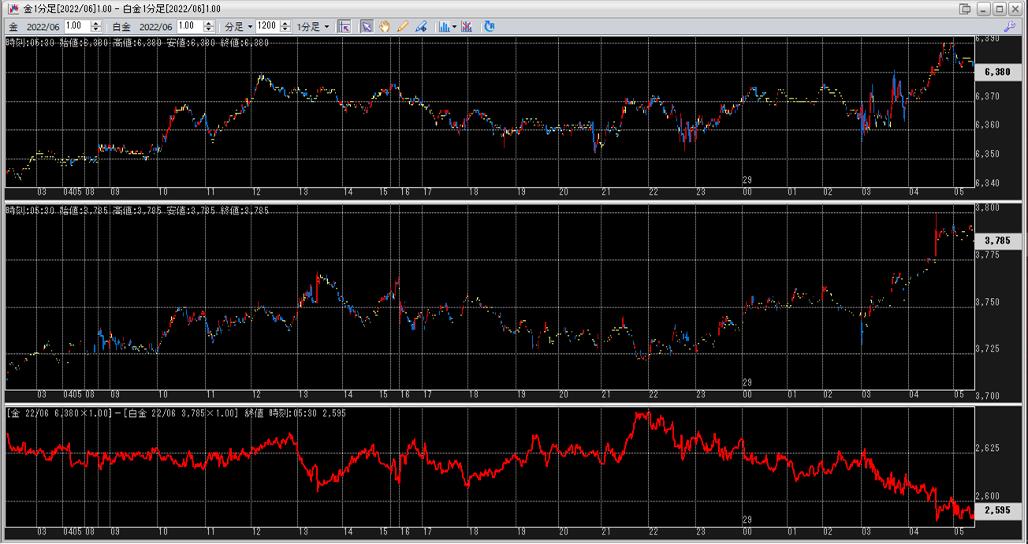
Task: Click the 2,595 spread value label
Action: click(x=998, y=510)
